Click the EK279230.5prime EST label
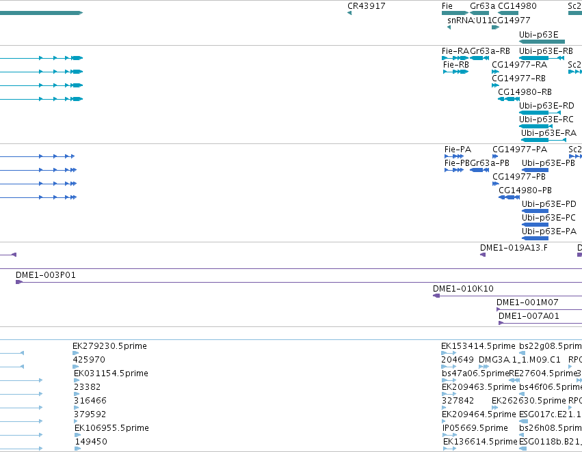This screenshot has width=582, height=452. (x=109, y=346)
